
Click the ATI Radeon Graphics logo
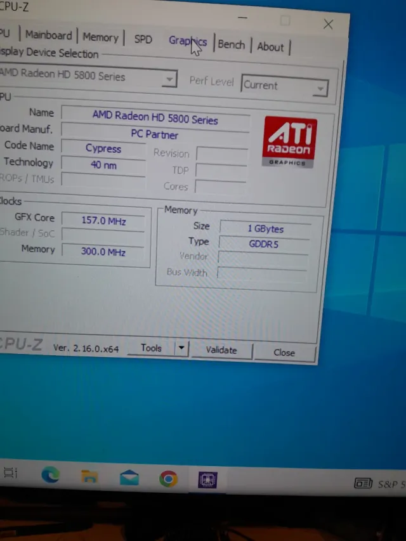coord(289,142)
